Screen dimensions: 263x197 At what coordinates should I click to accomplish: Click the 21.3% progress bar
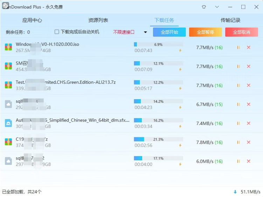159,139
